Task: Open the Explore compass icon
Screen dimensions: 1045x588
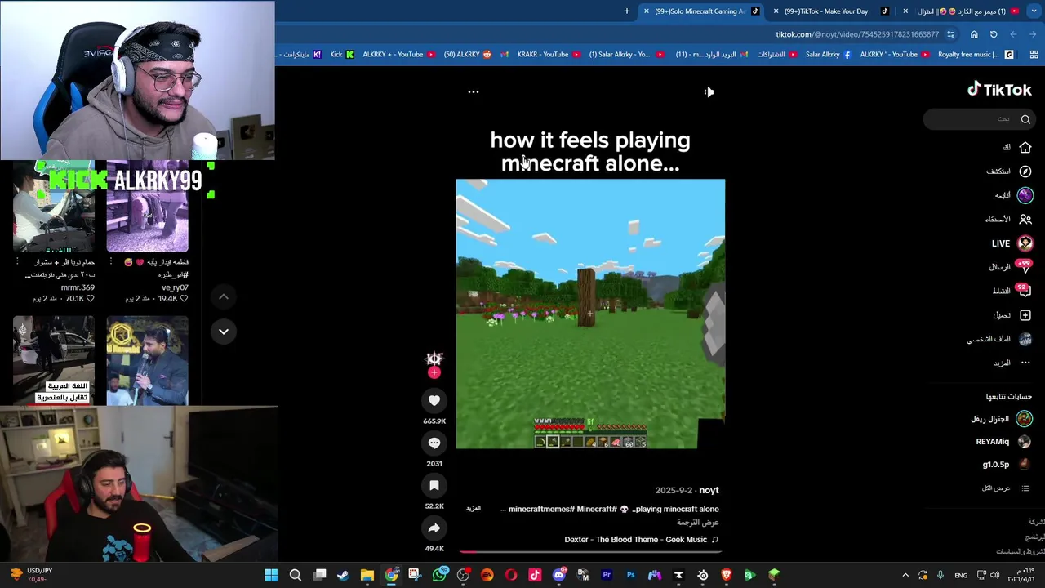Action: point(1025,171)
